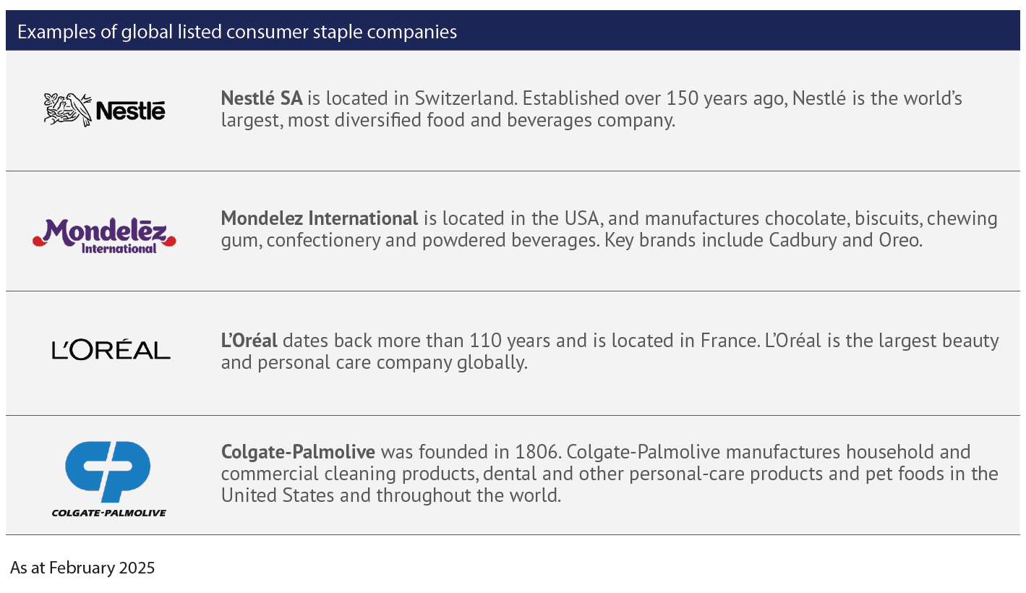Select the bold 'Mondelez International' company name
Viewport: 1026px width, 593px height.
320,218
